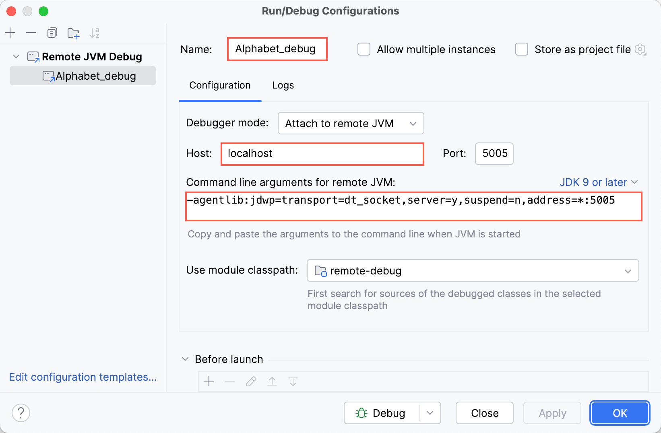
Task: Add a new run configuration
Action: click(x=10, y=33)
